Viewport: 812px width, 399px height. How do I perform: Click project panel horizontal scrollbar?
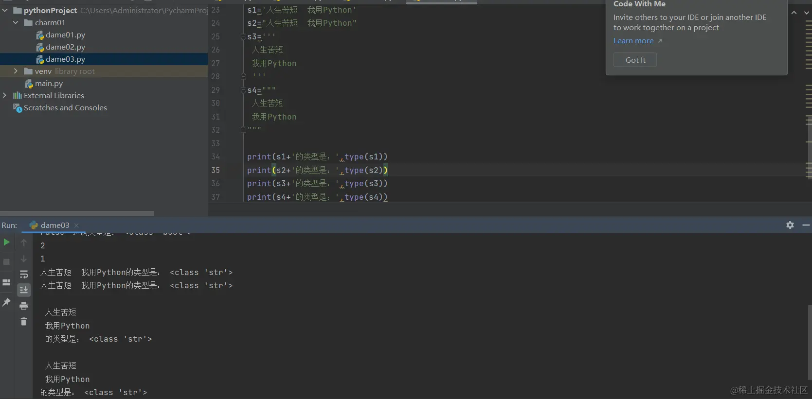click(x=77, y=213)
